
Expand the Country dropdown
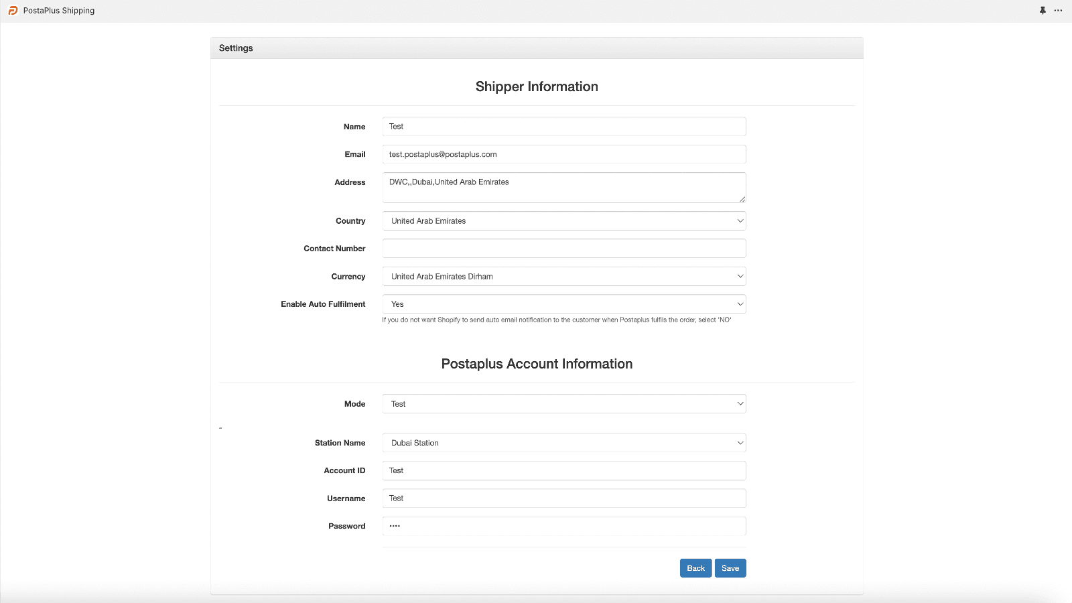(x=563, y=221)
